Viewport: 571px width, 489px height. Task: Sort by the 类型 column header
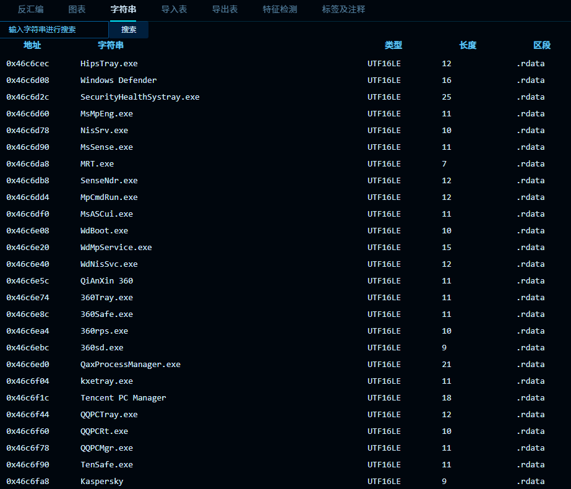393,45
